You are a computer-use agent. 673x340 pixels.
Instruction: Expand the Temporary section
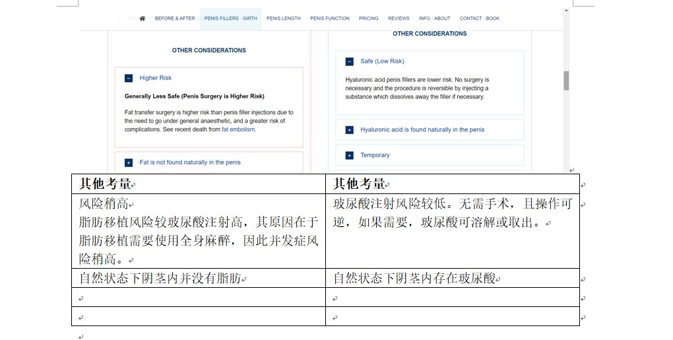350,155
